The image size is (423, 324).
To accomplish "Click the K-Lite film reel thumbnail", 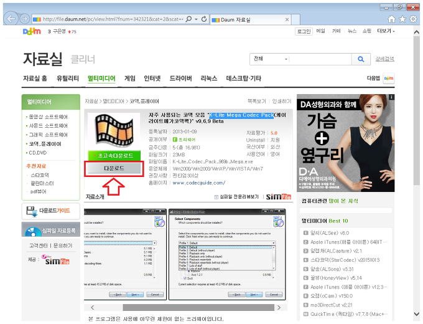I will [x=114, y=130].
